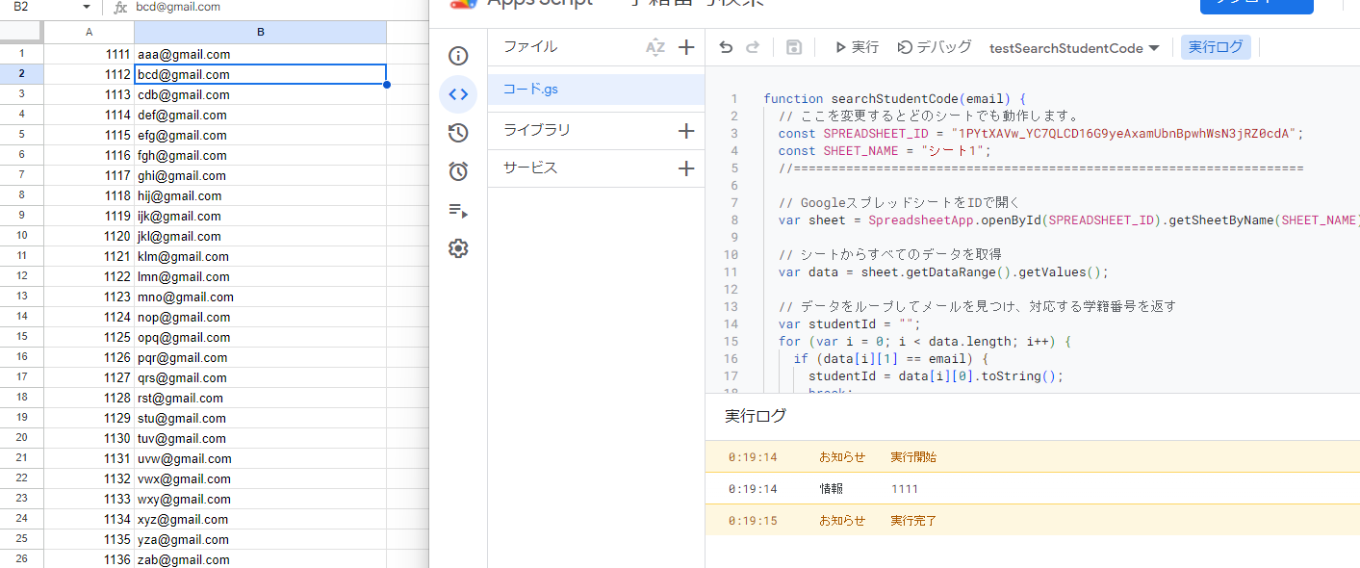Click code line 1 function searchStudentCode
This screenshot has height=568, width=1360.
click(x=895, y=99)
